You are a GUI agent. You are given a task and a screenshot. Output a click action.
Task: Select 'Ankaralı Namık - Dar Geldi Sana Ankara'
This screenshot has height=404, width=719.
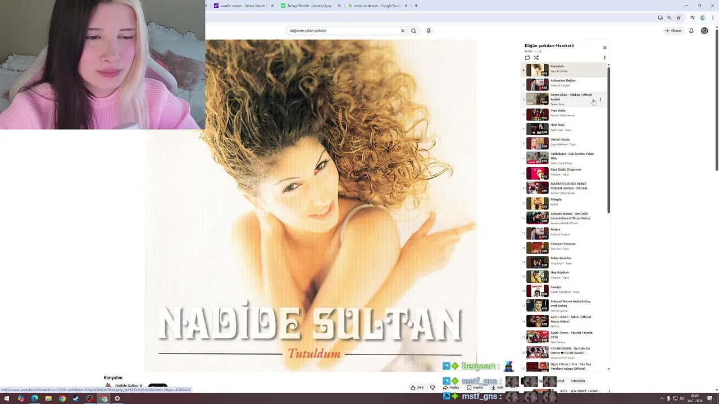tap(565, 218)
